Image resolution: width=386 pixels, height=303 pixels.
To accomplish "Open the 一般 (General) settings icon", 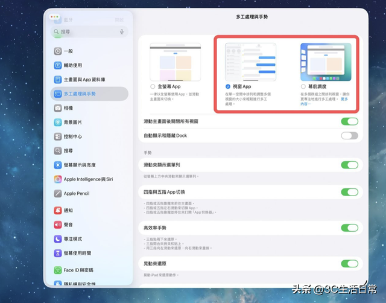I will (58, 51).
